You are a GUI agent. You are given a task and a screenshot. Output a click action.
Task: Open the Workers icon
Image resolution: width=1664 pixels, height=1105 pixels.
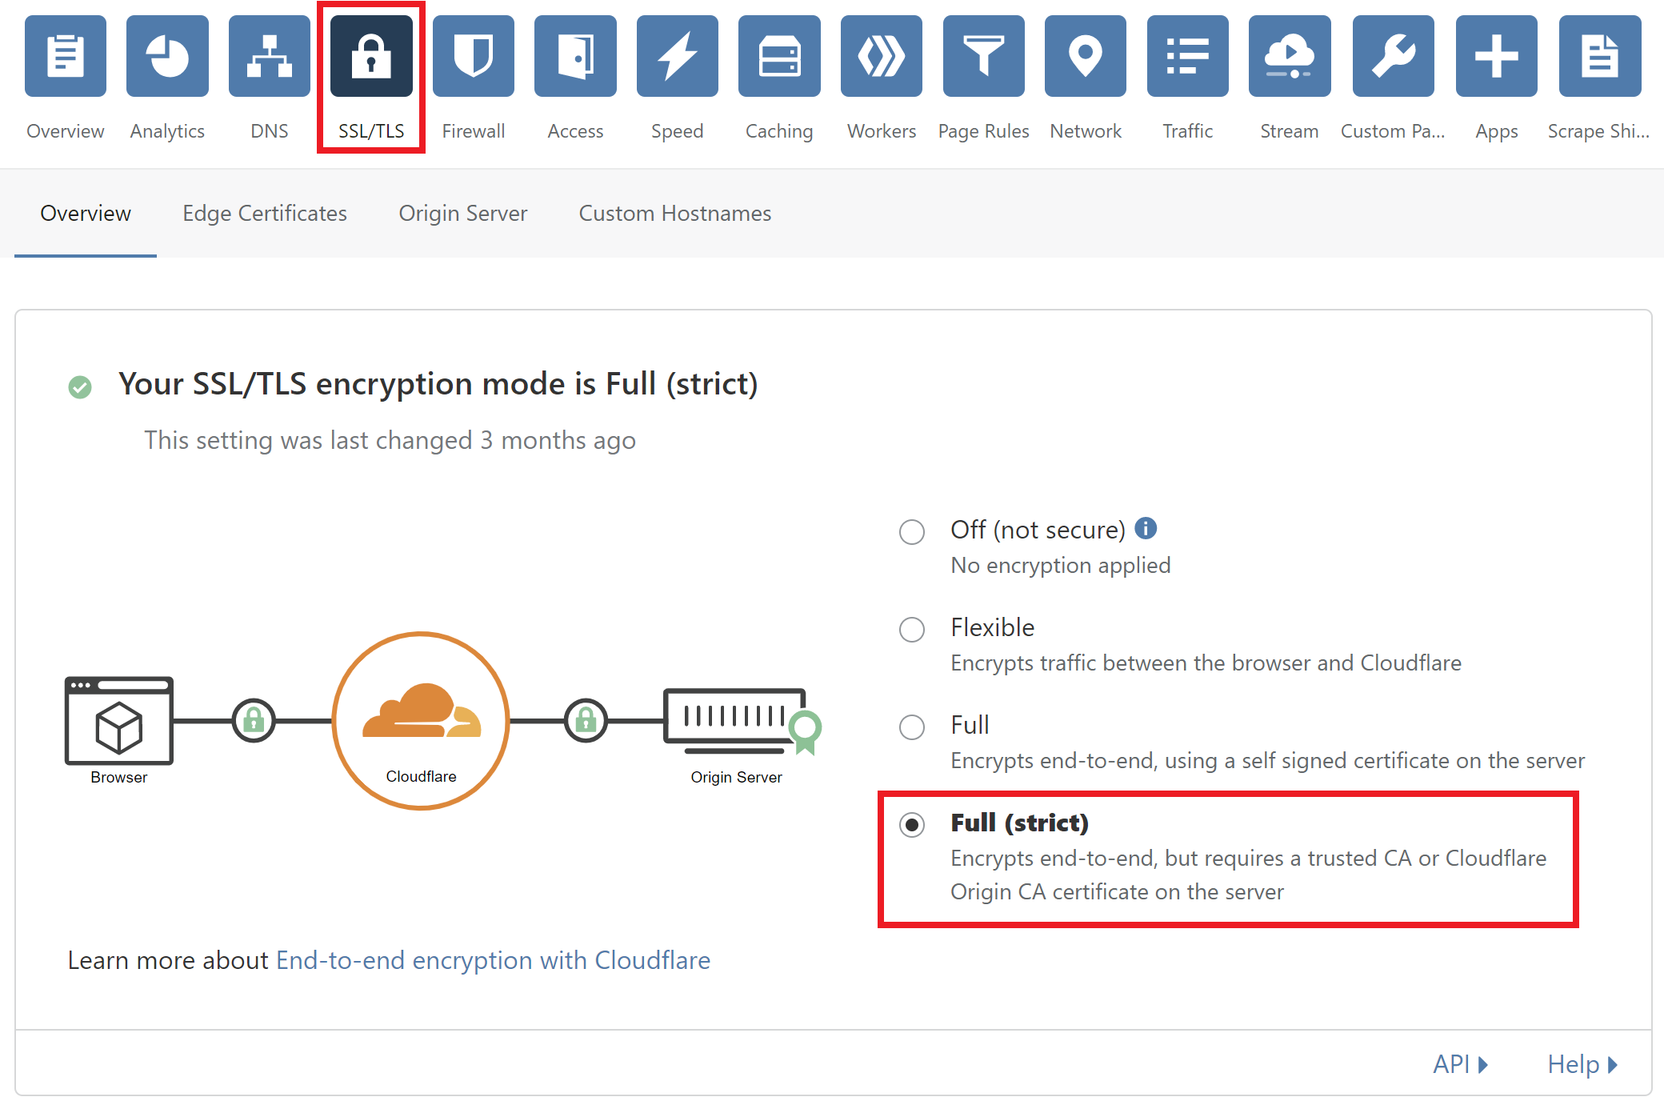click(881, 56)
